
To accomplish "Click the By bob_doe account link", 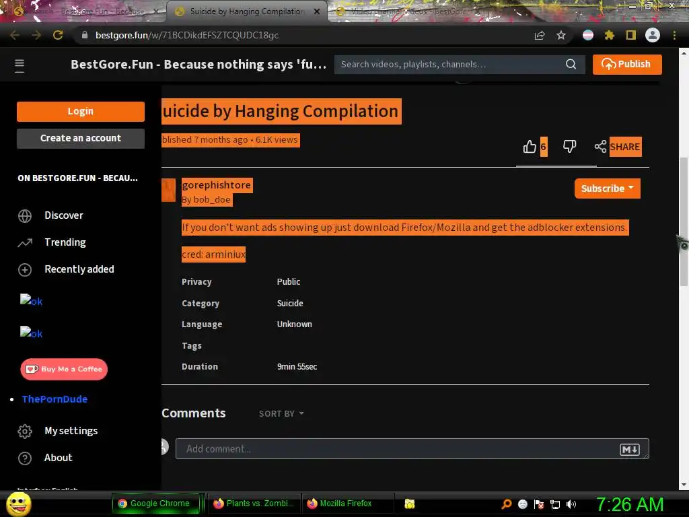I will coord(207,199).
